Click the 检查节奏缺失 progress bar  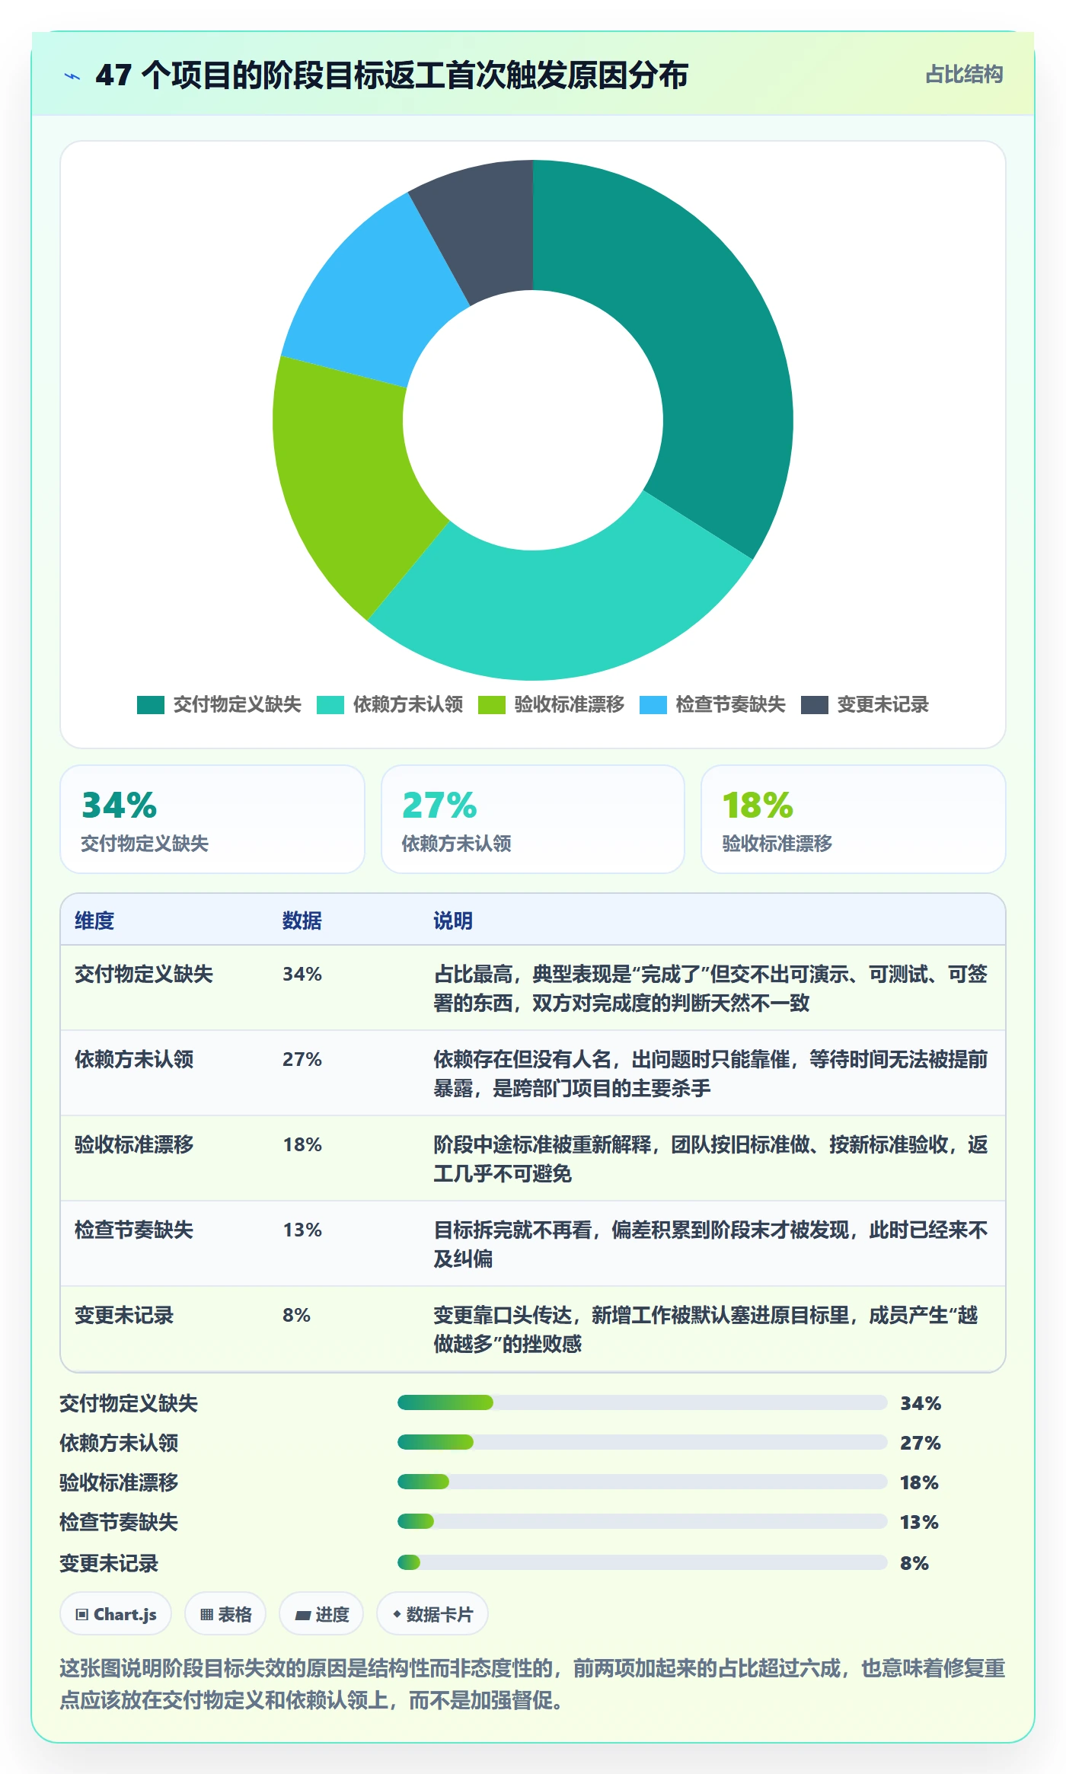643,1521
